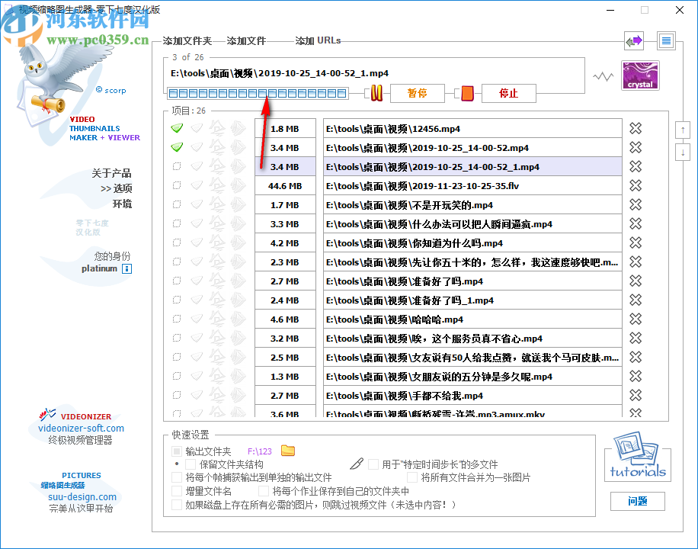Remove 2019-11-23-10-25-35.flv with its X icon
Viewport: 698px width, 549px height.
636,185
